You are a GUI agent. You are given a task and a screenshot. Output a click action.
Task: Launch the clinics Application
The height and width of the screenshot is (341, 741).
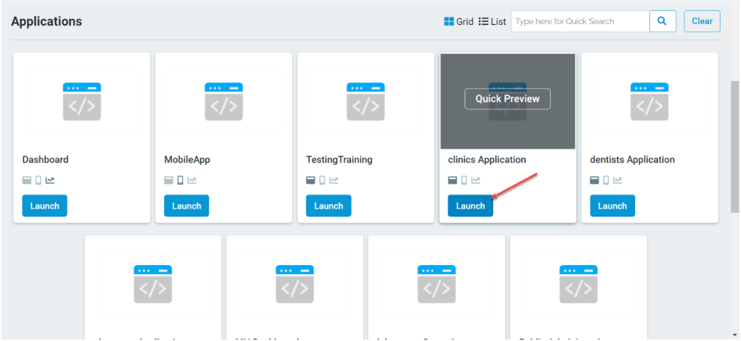470,206
